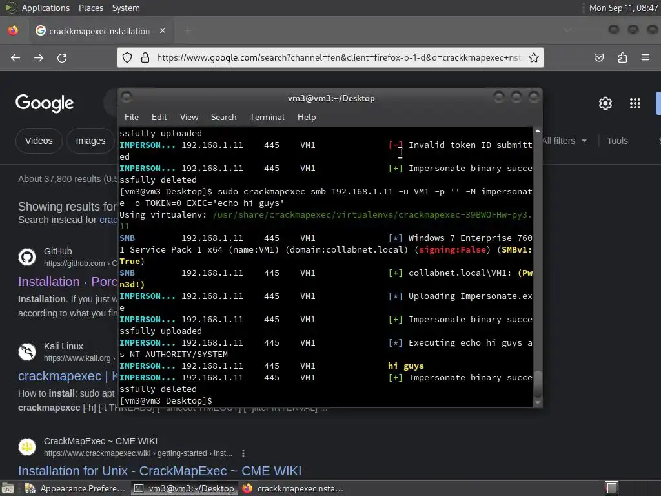661x496 pixels.
Task: Click the Firefox address bar URL
Action: 339,57
